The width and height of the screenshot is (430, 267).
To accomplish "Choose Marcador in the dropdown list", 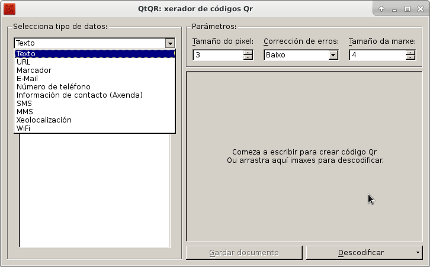I will click(x=34, y=70).
